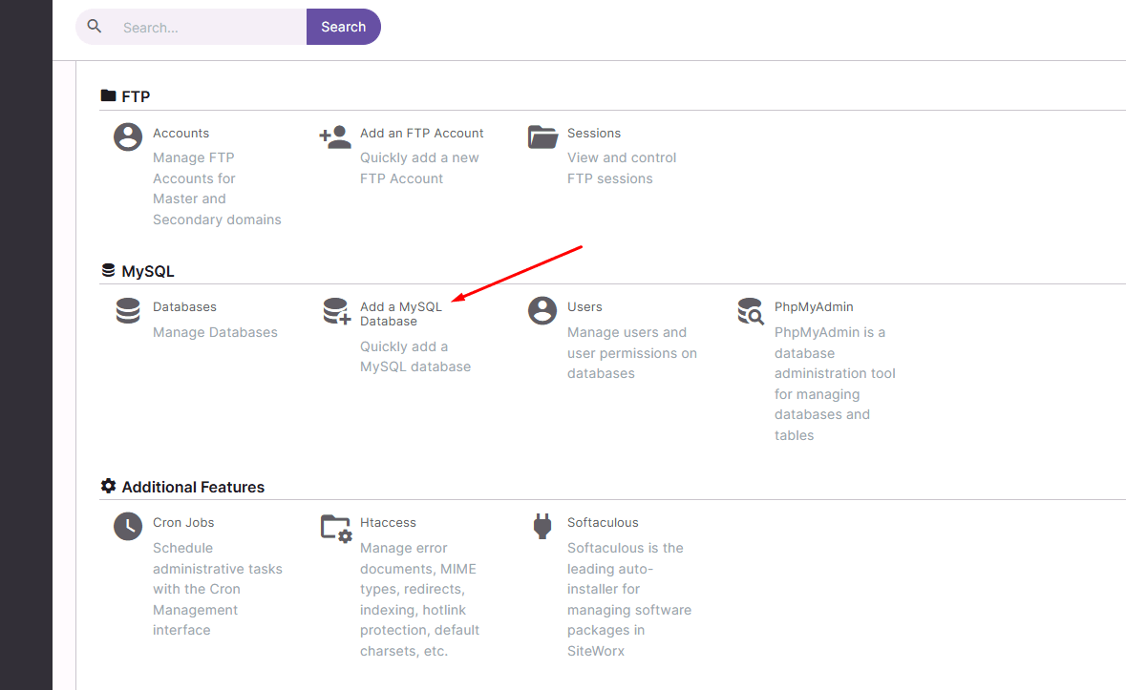This screenshot has height=690, width=1126.
Task: Click the FTP Accounts person icon
Action: click(128, 136)
